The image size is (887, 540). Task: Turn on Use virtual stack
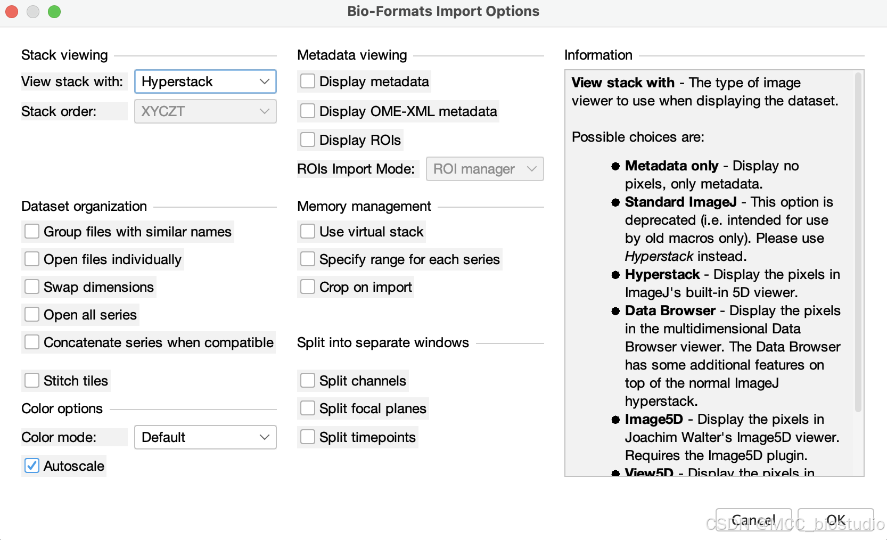point(308,232)
